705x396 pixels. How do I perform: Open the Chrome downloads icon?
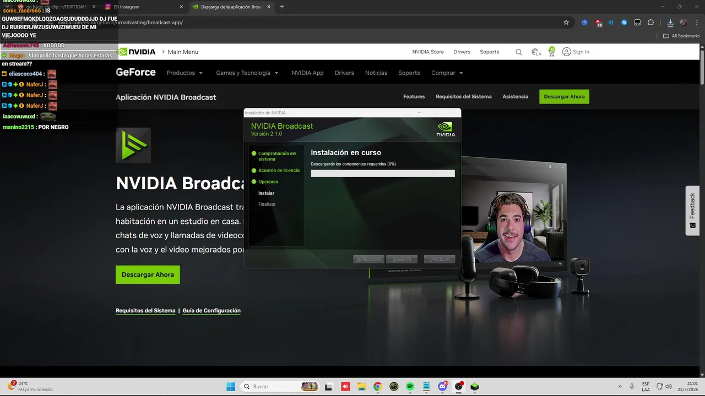[670, 23]
